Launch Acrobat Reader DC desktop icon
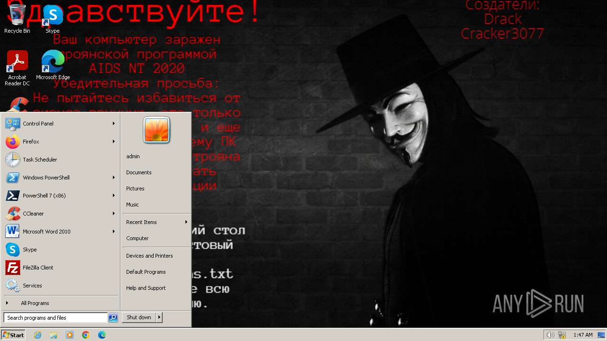Image resolution: width=607 pixels, height=341 pixels. pyautogui.click(x=17, y=68)
